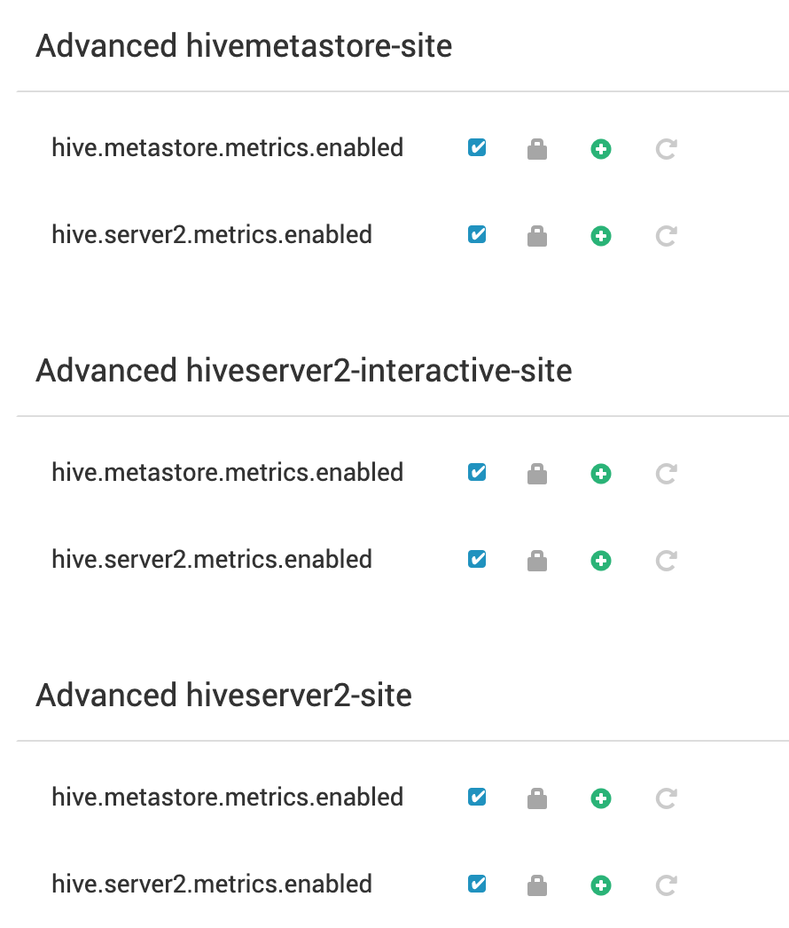Click the Advanced hivemetastore-site section header
Image resolution: width=789 pixels, height=928 pixels.
click(243, 45)
